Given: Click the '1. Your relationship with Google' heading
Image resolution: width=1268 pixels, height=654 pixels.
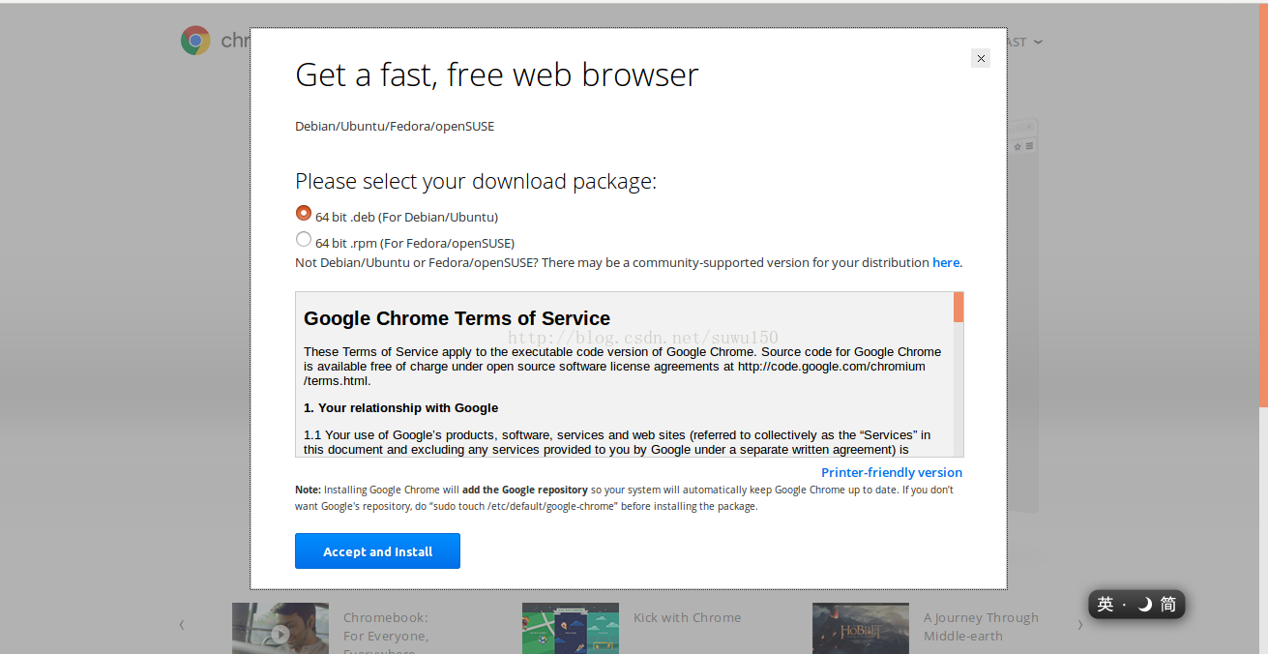Looking at the screenshot, I should coord(401,408).
